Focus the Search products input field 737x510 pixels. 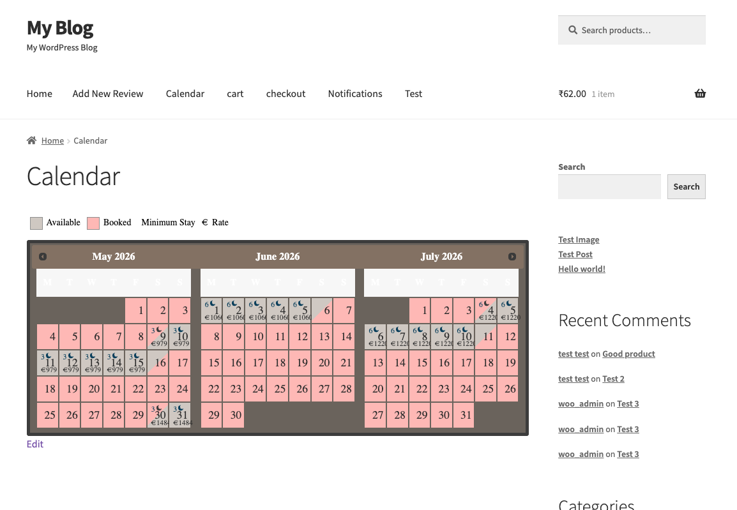click(x=639, y=30)
